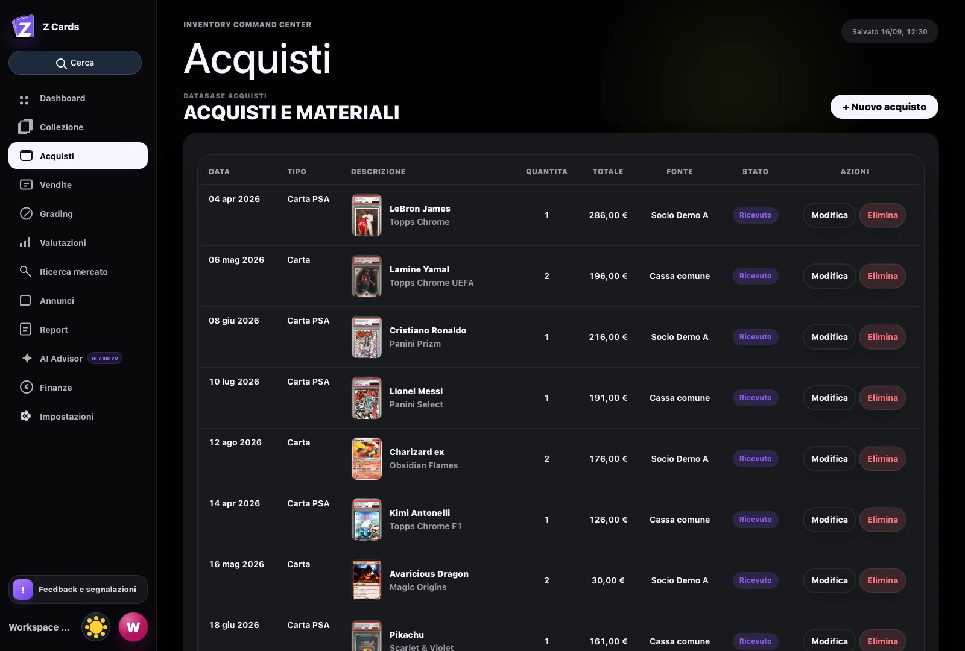Image resolution: width=965 pixels, height=651 pixels.
Task: Delete the LeBron James purchase
Action: coord(882,215)
